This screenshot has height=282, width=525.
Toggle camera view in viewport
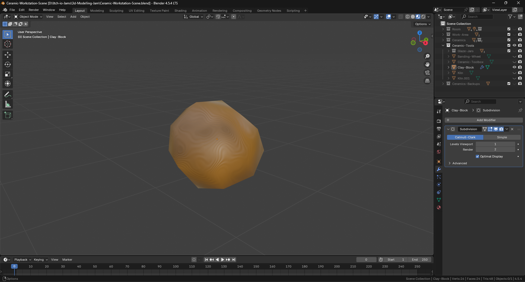(x=427, y=73)
